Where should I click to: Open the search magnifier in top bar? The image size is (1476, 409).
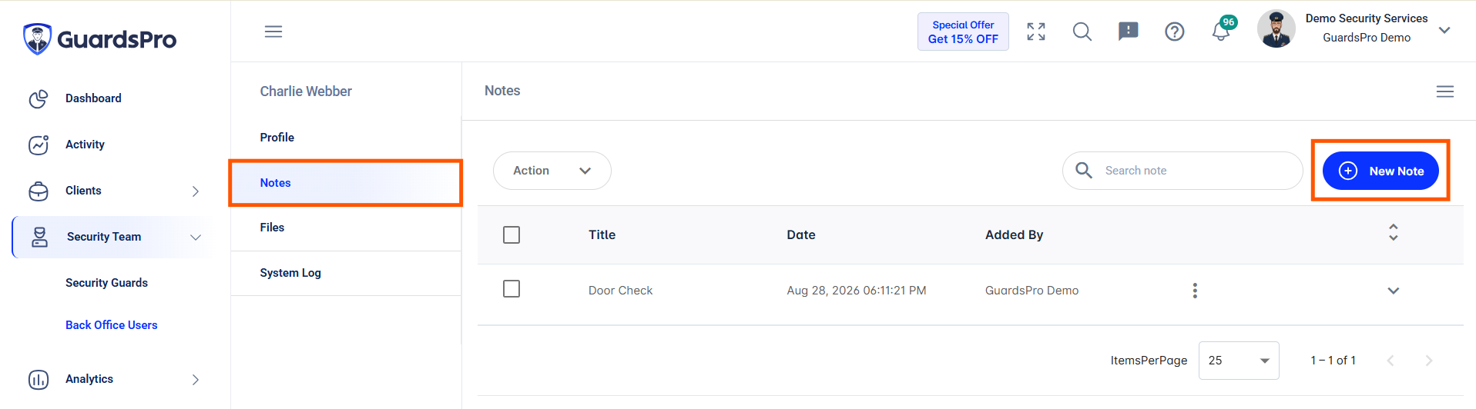[1082, 32]
